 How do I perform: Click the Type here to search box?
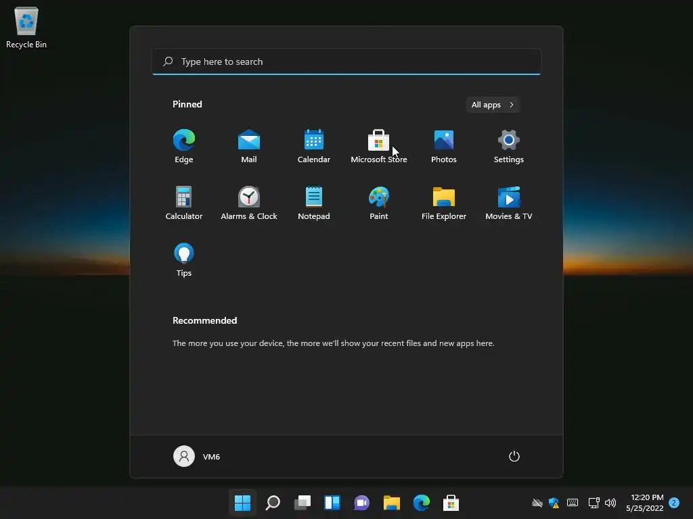pyautogui.click(x=346, y=61)
